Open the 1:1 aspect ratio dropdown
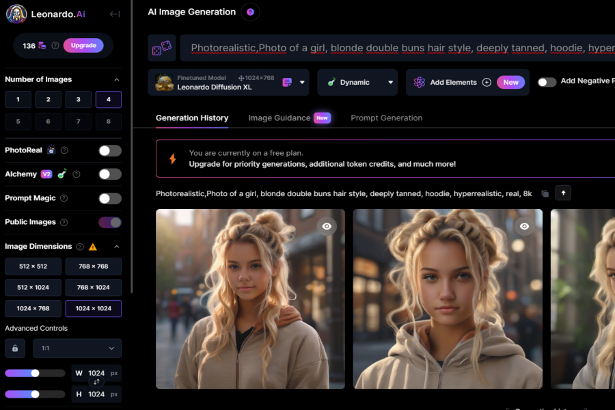Screen dimensions: 615x410 [x=77, y=348]
